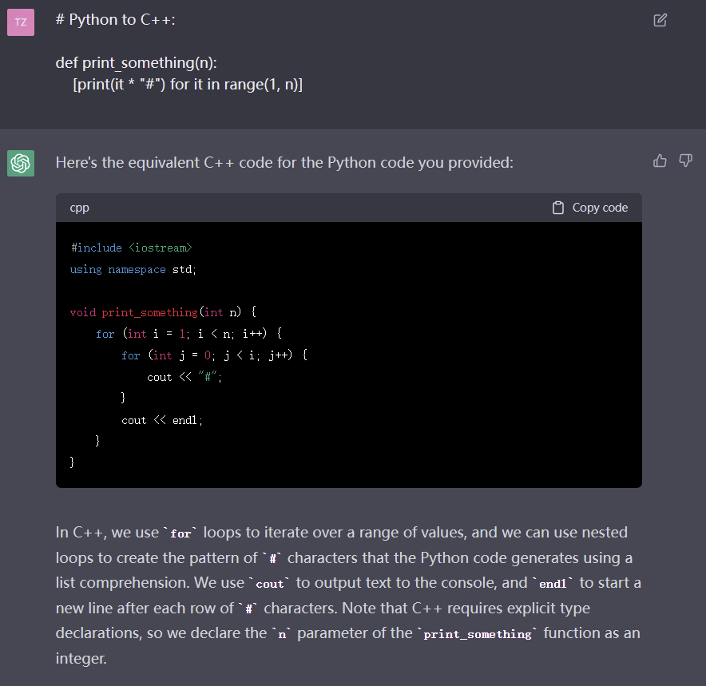Click the pencil icon to modify the prompt
Screen dimensions: 706x686
(x=660, y=20)
